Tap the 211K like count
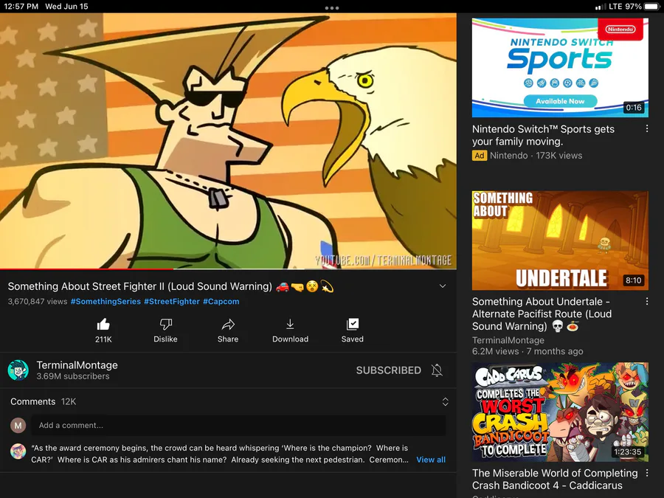This screenshot has width=664, height=498. click(103, 339)
